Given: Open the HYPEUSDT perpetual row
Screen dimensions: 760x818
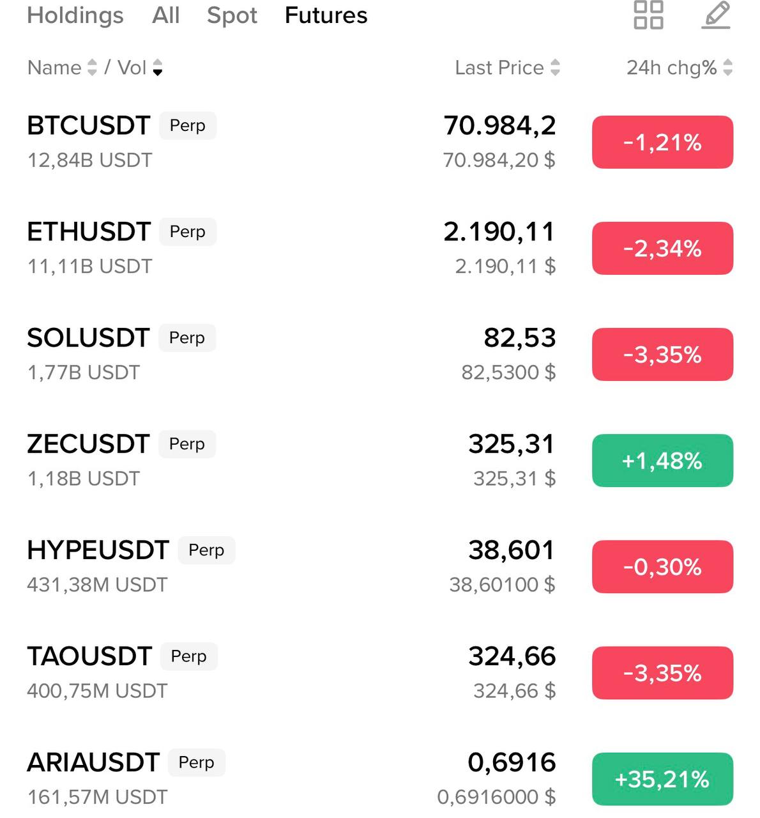Looking at the screenshot, I should coord(98,550).
